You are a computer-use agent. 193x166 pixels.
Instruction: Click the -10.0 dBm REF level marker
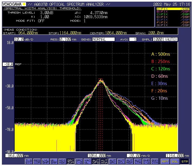point(8,64)
